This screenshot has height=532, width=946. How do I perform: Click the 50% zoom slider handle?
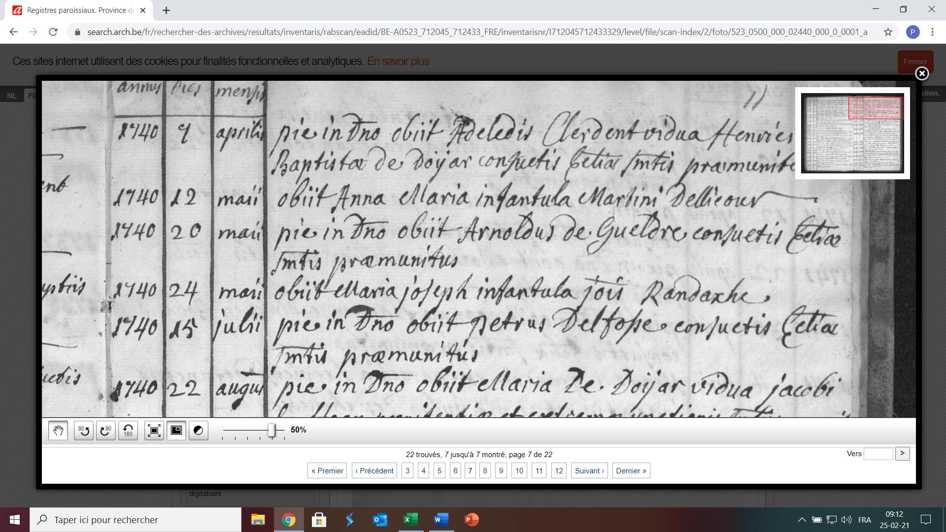point(271,430)
